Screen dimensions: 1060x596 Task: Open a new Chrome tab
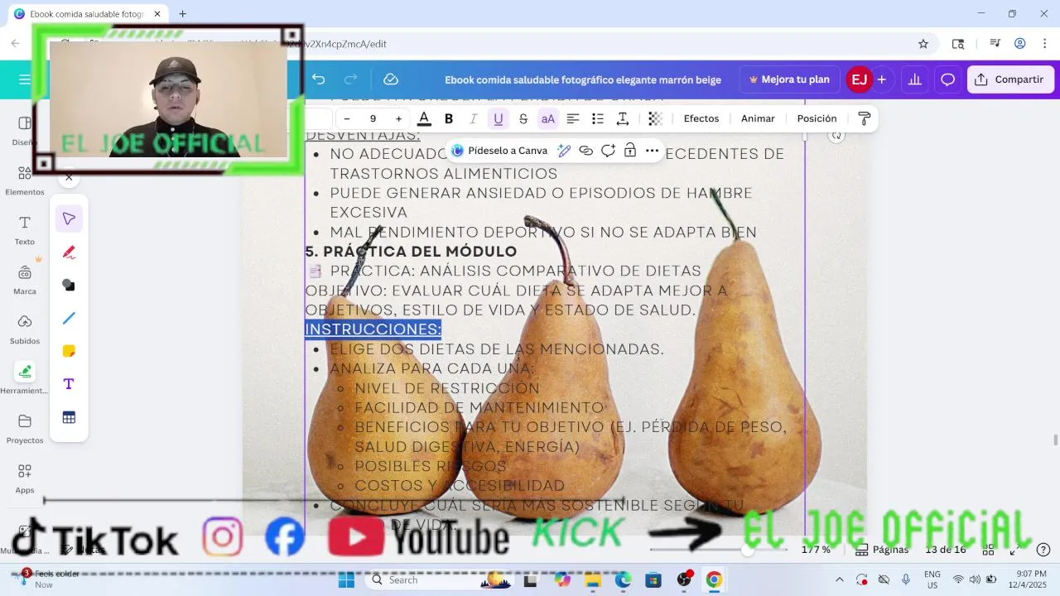[182, 14]
